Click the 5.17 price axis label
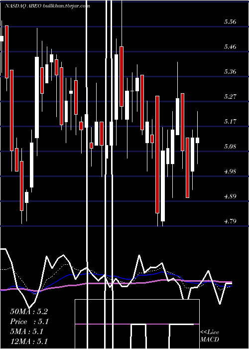 tap(230, 122)
